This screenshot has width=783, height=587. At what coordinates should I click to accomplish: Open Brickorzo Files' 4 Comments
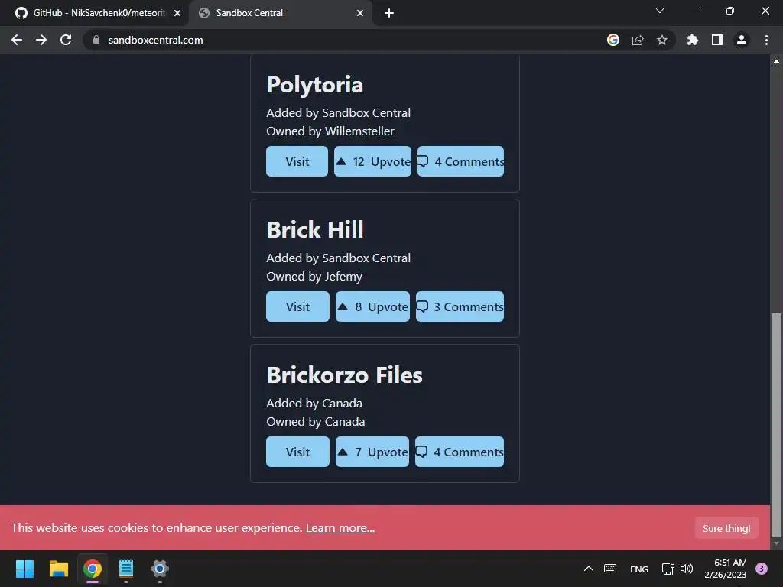(460, 452)
